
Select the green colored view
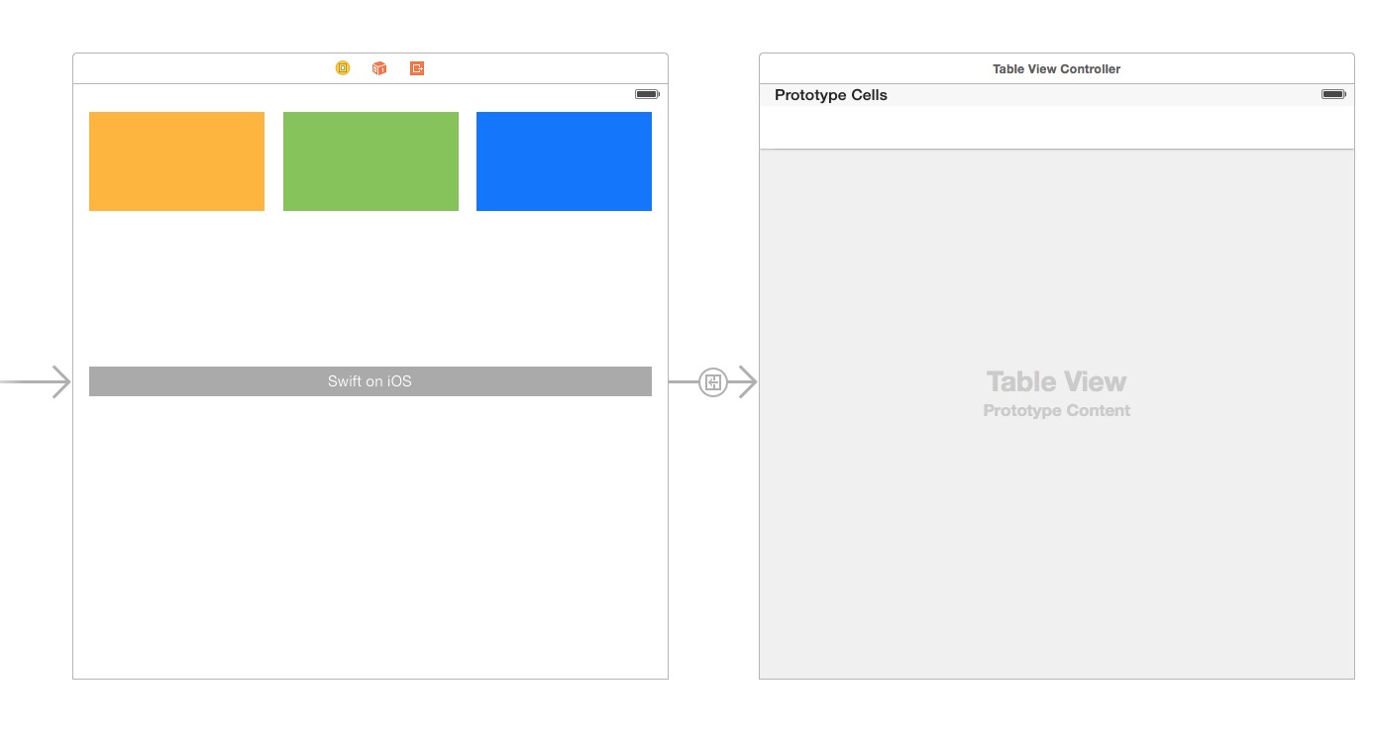coord(370,161)
